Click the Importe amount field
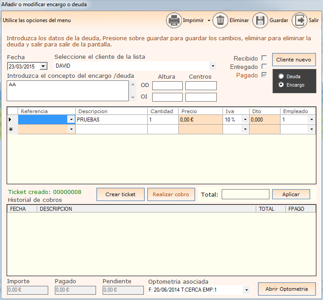 (x=27, y=290)
